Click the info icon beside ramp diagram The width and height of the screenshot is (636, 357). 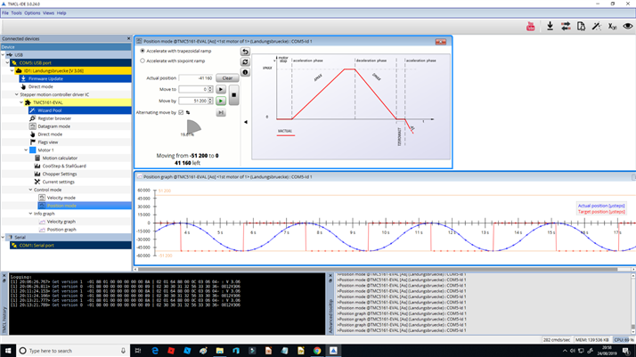tap(245, 73)
